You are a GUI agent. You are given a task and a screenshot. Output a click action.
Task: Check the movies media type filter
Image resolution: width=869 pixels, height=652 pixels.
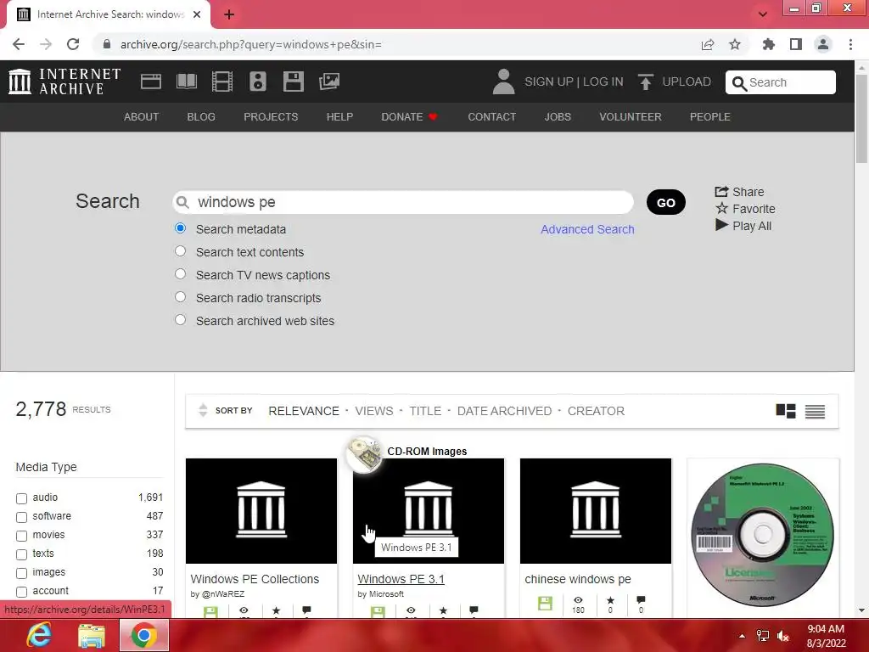pyautogui.click(x=21, y=537)
